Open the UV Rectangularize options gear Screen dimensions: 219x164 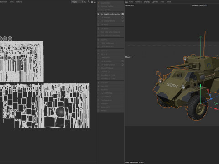click(x=123, y=65)
